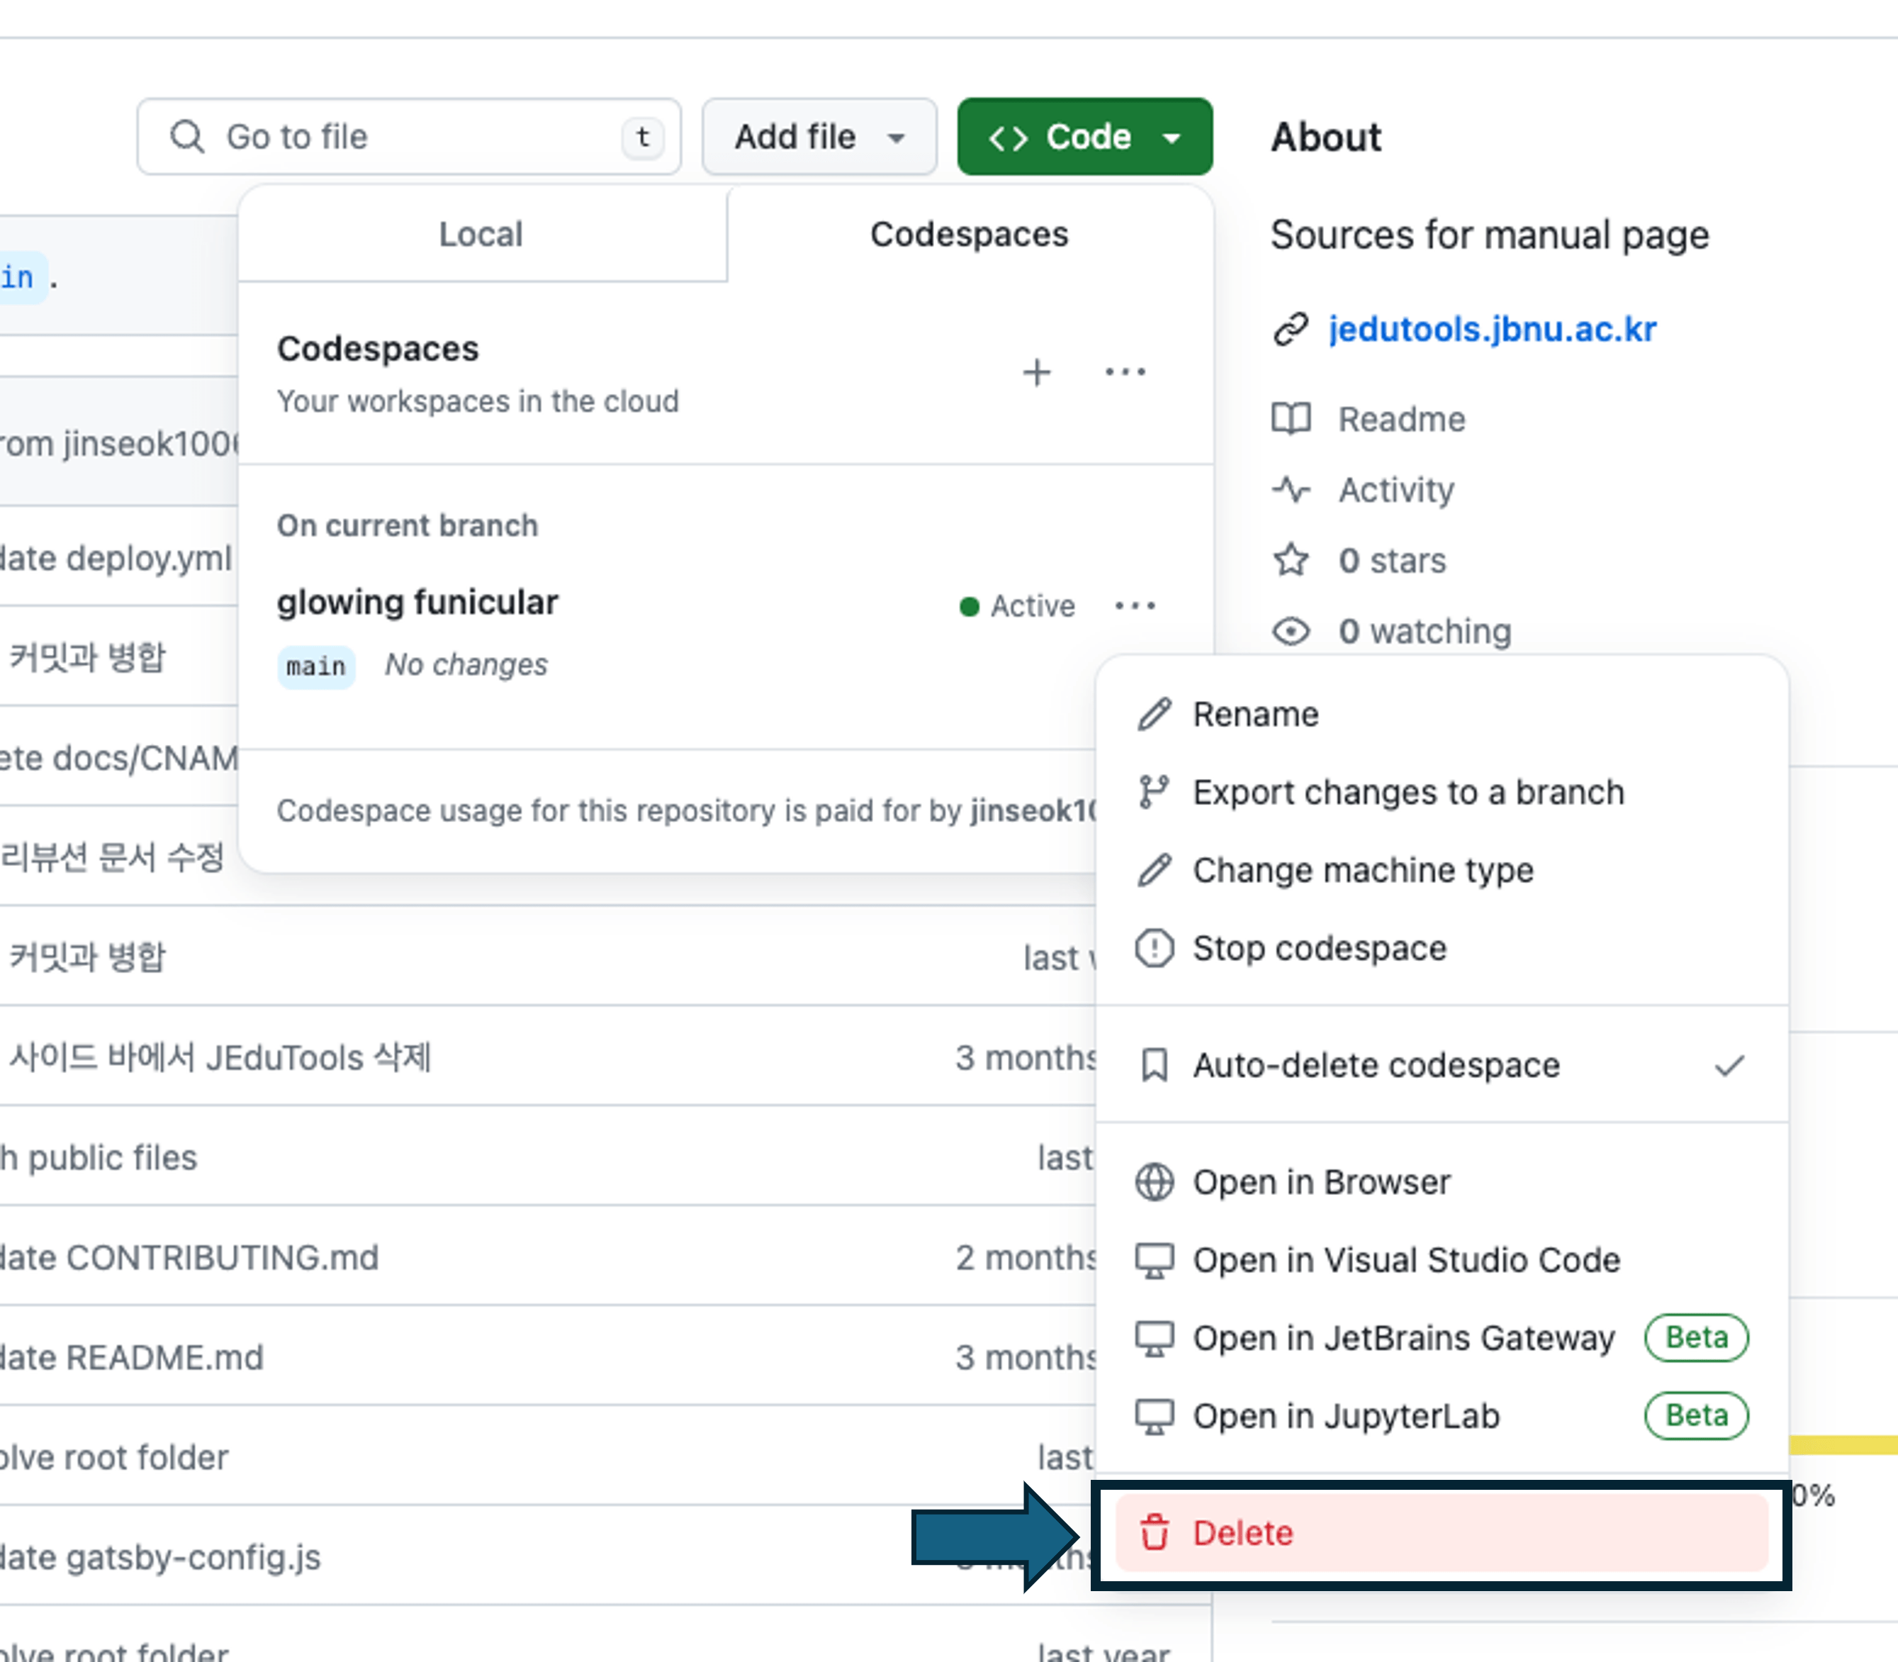Open the Activity link in About
The image size is (1898, 1662).
pyautogui.click(x=1396, y=490)
